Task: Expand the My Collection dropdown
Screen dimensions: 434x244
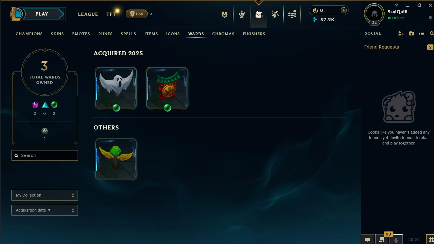Action: pyautogui.click(x=45, y=195)
